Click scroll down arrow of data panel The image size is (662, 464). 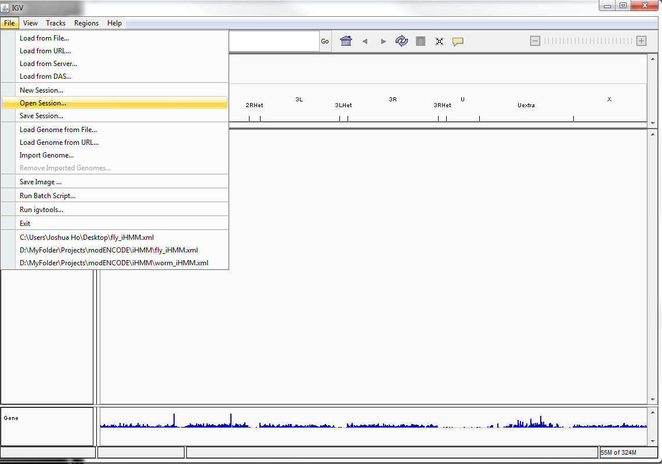coord(653,400)
